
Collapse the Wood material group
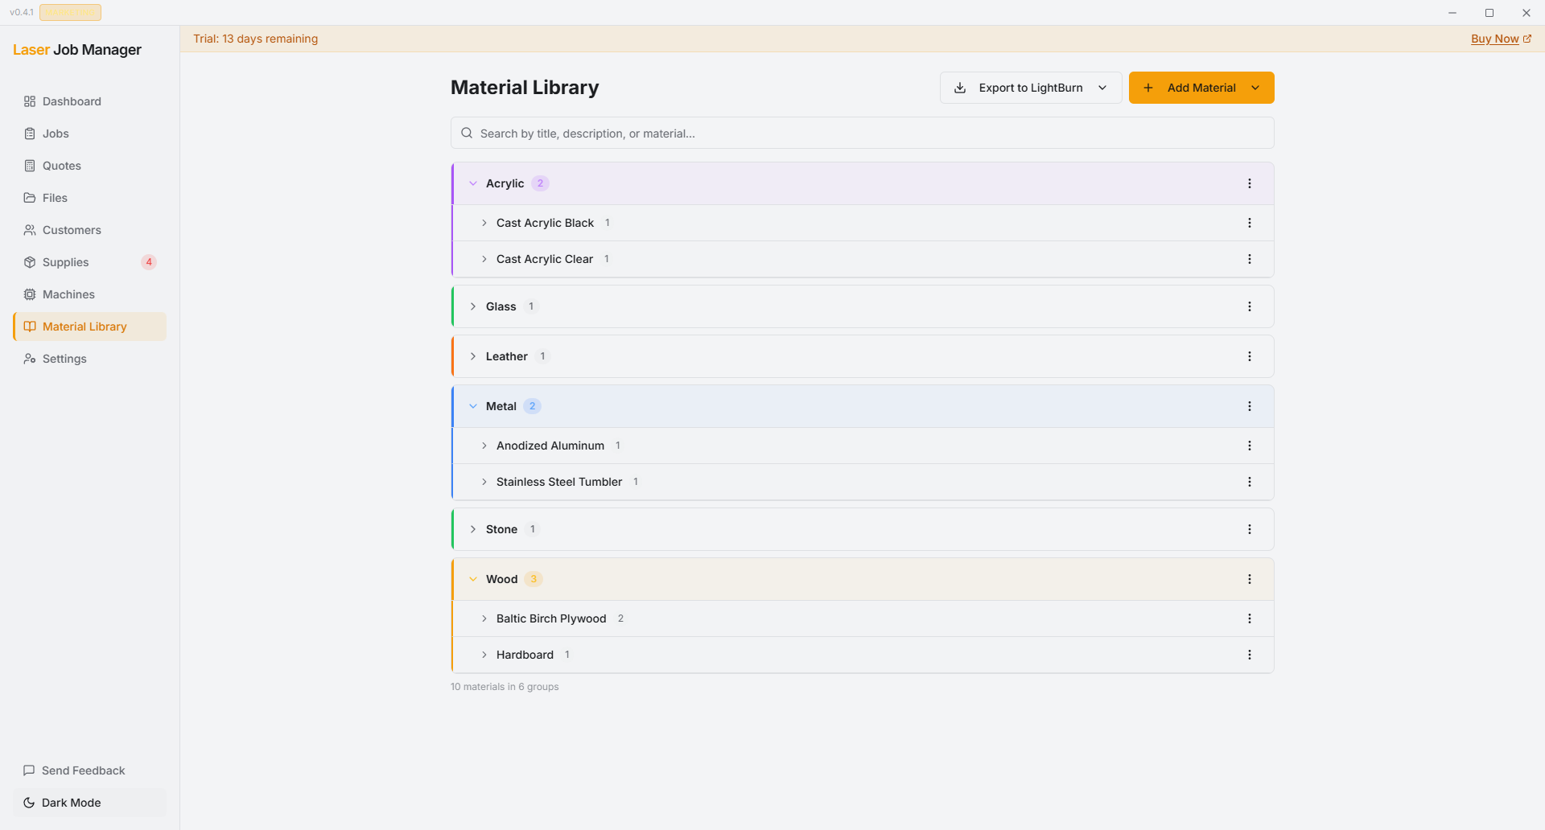click(x=473, y=578)
